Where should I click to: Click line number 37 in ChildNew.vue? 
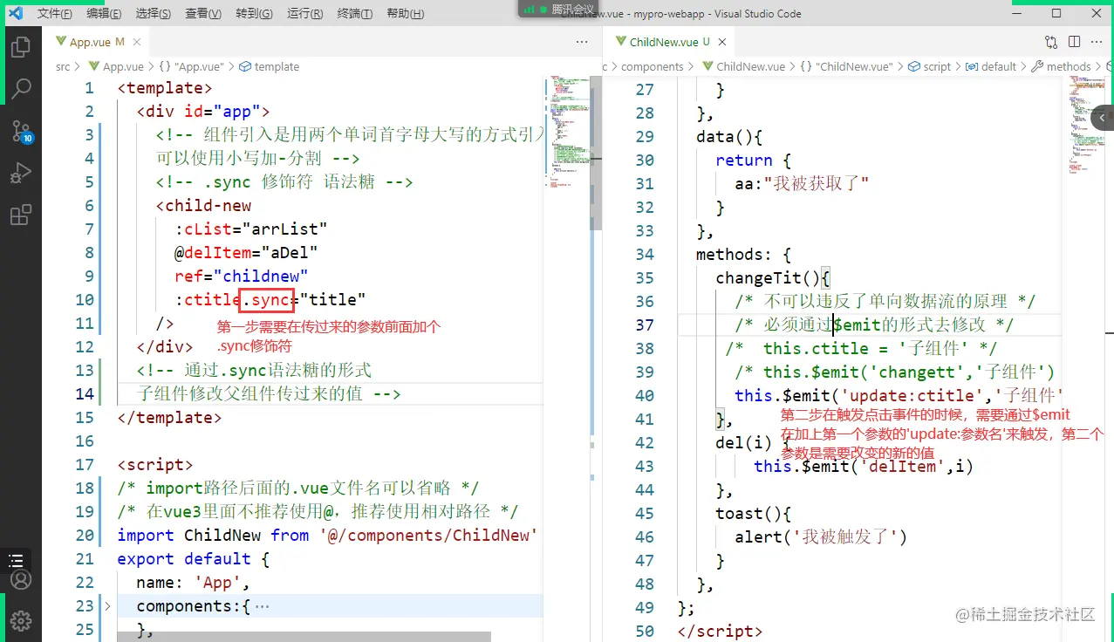644,324
